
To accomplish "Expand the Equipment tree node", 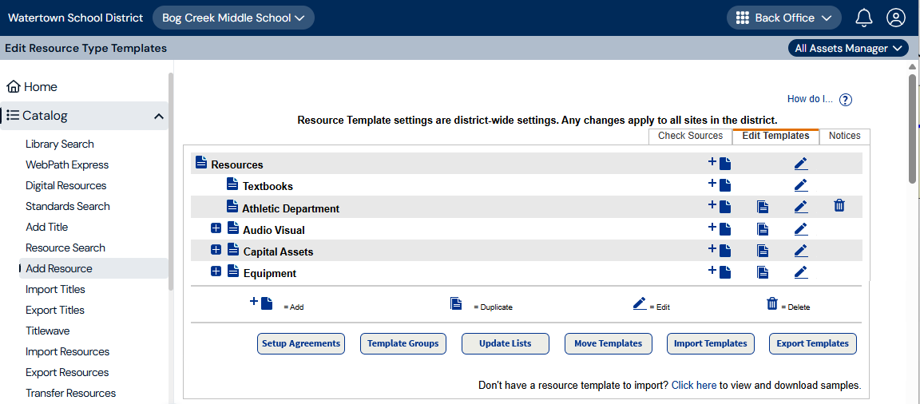I will click(x=216, y=271).
